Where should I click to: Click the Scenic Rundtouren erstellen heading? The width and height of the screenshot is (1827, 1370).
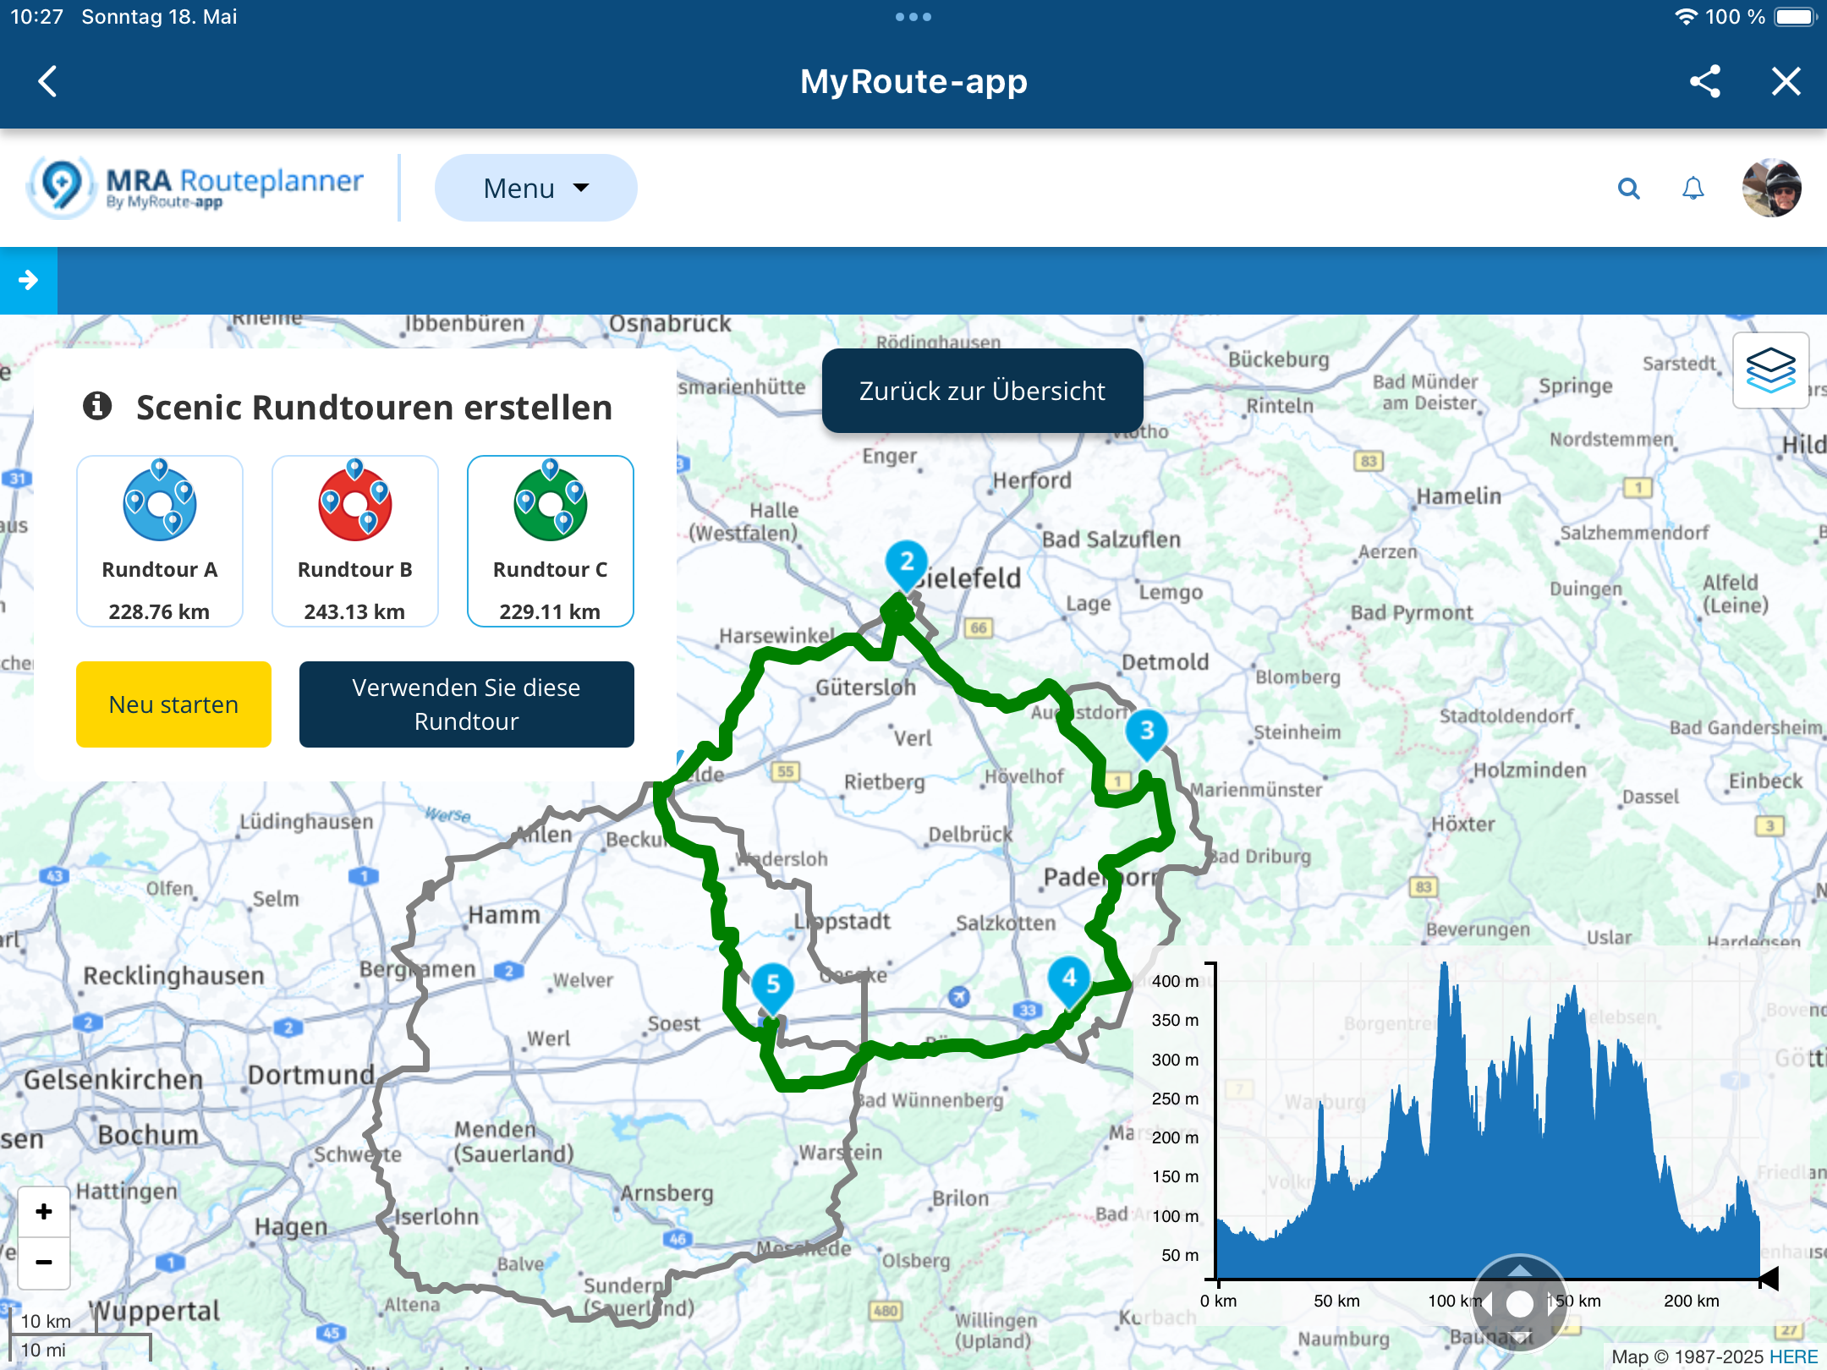click(x=374, y=407)
